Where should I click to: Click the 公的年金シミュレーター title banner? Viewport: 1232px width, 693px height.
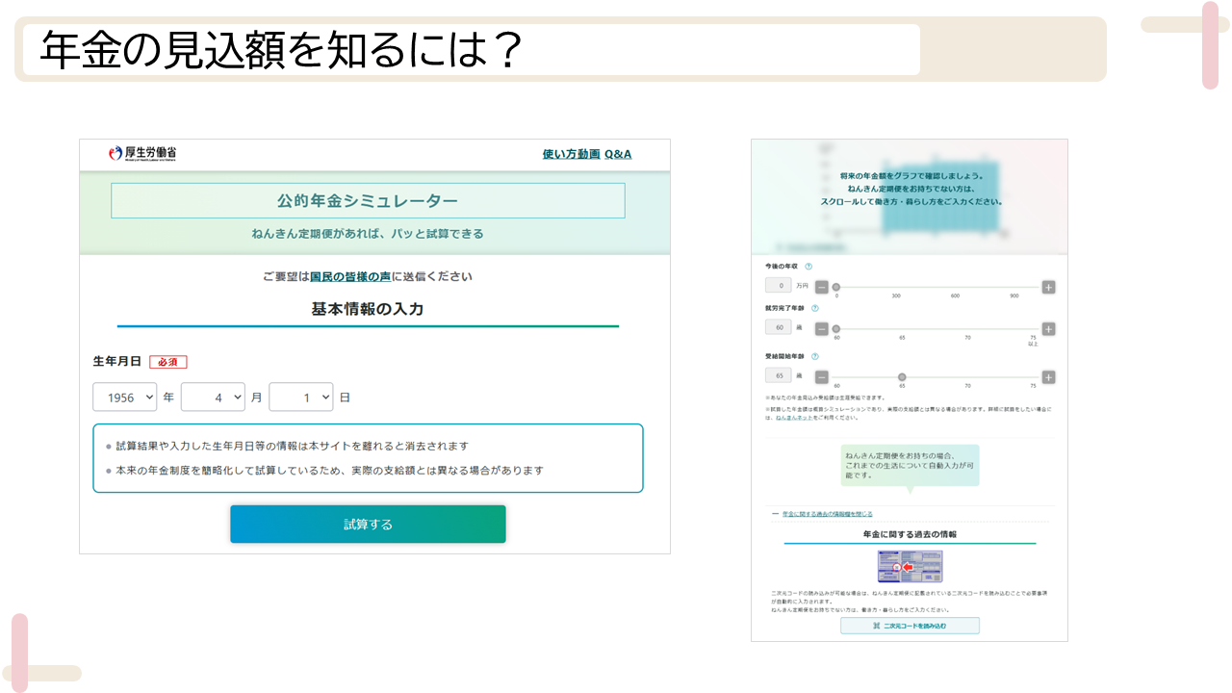368,200
